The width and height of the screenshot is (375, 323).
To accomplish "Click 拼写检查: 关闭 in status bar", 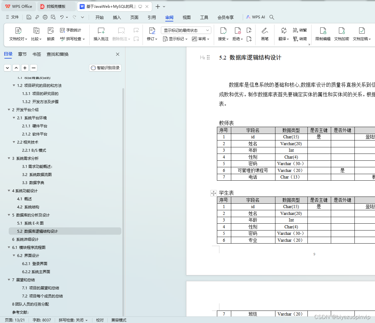I will [73, 320].
